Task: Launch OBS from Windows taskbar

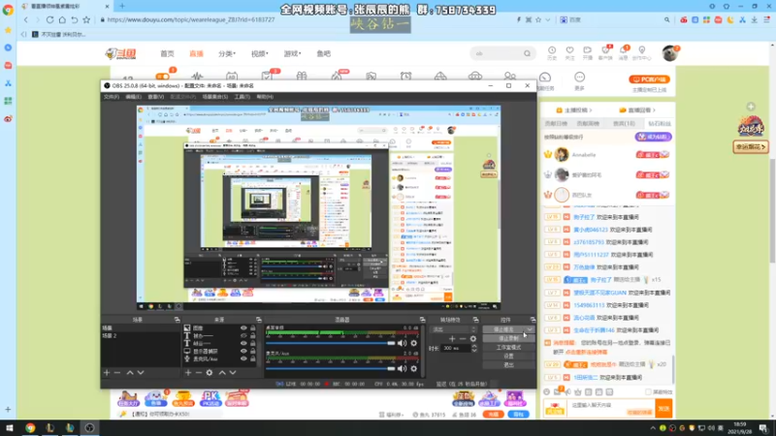Action: pyautogui.click(x=89, y=427)
